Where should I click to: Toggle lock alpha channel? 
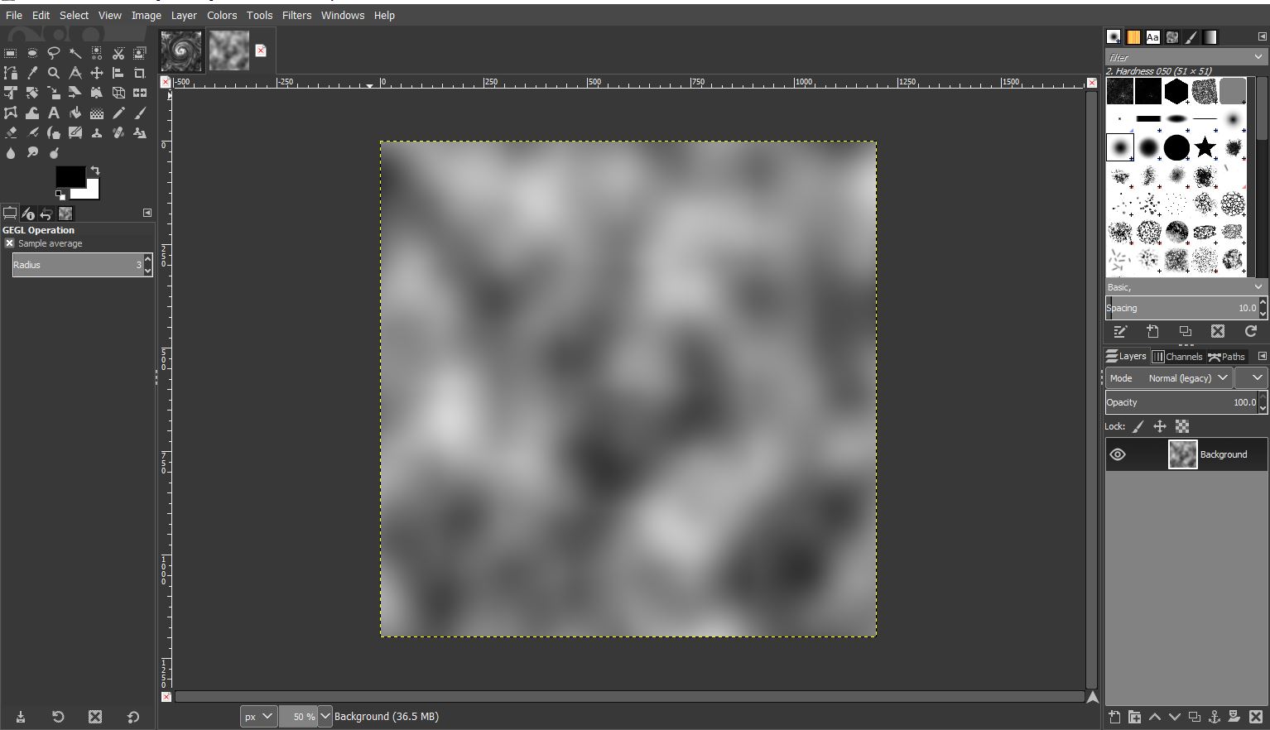click(1182, 426)
